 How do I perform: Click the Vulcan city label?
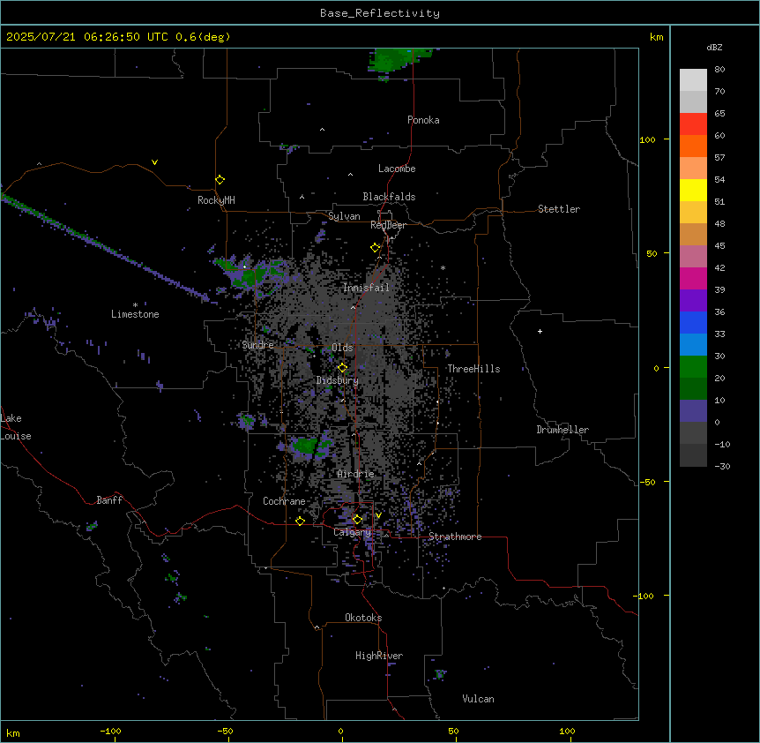point(478,699)
